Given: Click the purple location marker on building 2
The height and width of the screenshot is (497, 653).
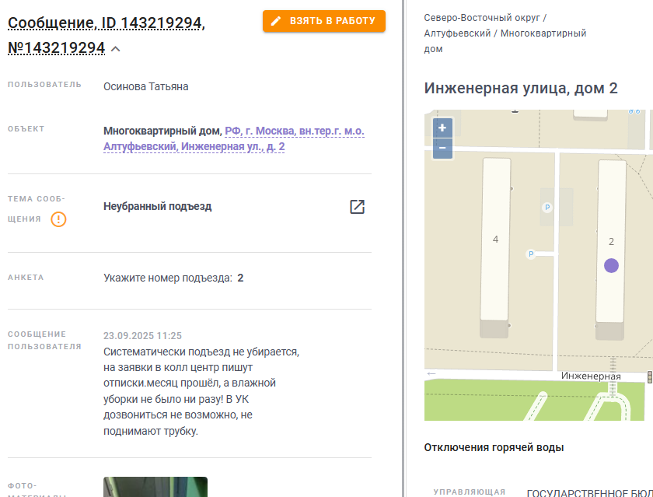Looking at the screenshot, I should 611,265.
